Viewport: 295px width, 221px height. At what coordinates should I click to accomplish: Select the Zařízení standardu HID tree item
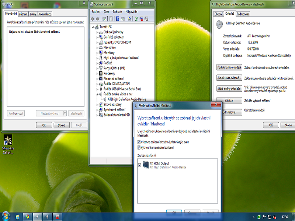pos(117,115)
